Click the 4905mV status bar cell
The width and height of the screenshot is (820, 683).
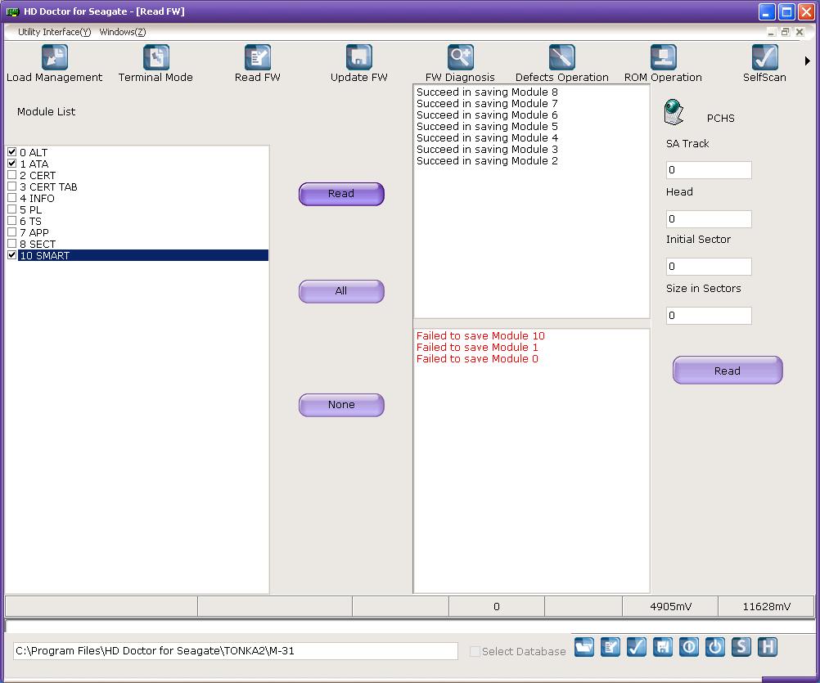(x=670, y=606)
